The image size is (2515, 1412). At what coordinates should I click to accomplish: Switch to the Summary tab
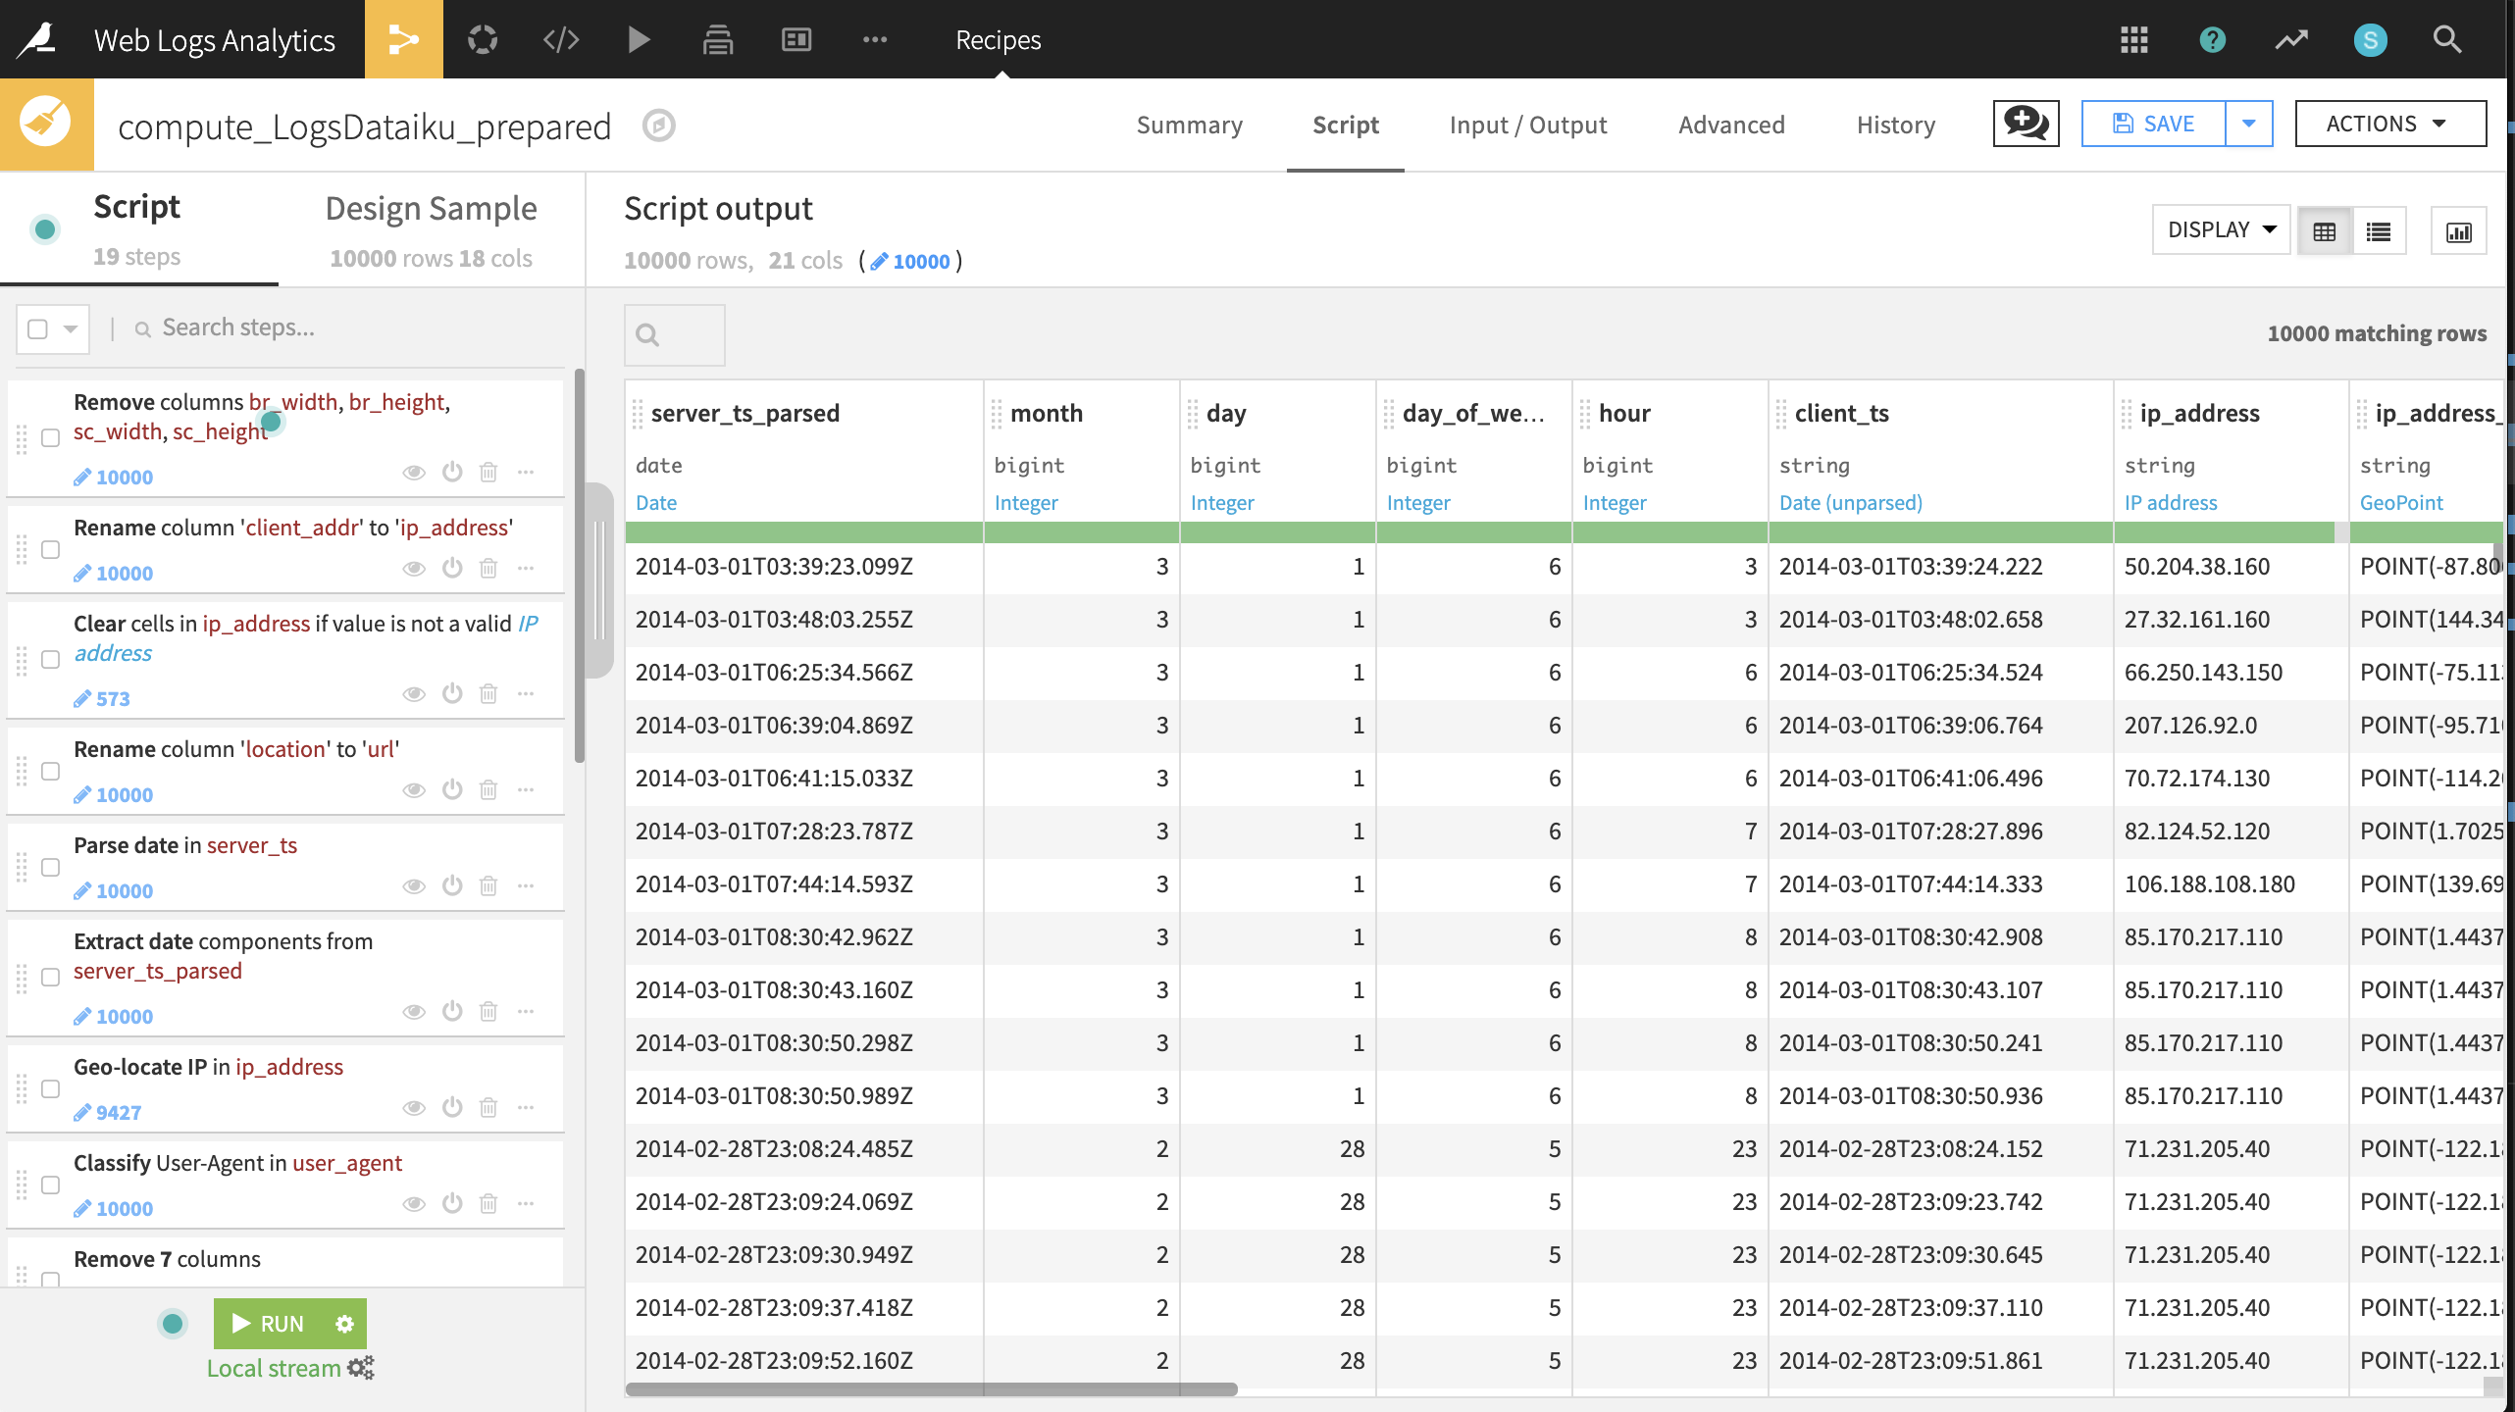1189,125
